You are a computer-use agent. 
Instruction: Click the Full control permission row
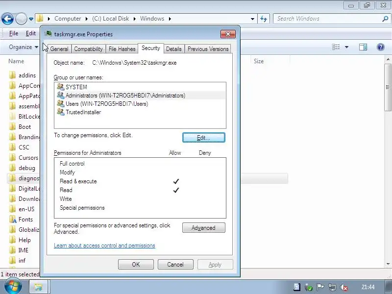[140, 164]
